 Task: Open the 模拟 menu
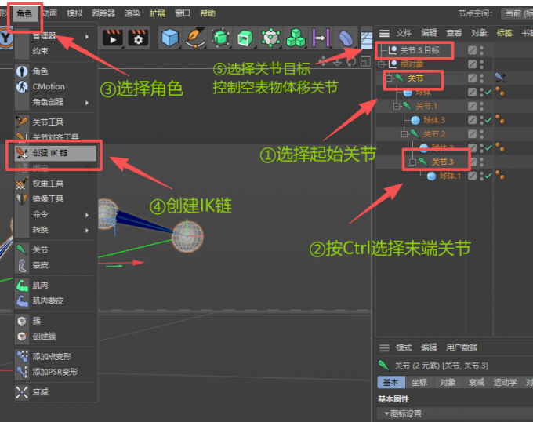pos(74,13)
